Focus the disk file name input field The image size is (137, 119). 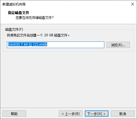55,45
